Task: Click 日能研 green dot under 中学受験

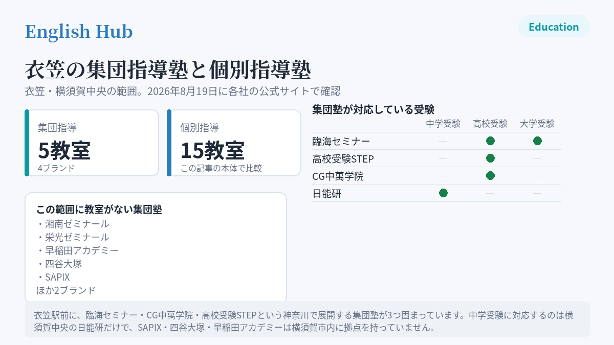Action: click(x=443, y=193)
